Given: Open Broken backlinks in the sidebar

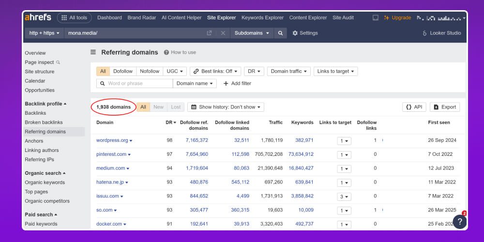Looking at the screenshot, I should point(44,122).
